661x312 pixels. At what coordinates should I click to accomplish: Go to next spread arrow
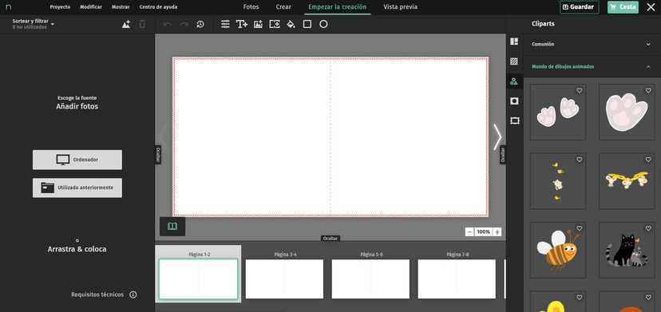click(x=497, y=137)
